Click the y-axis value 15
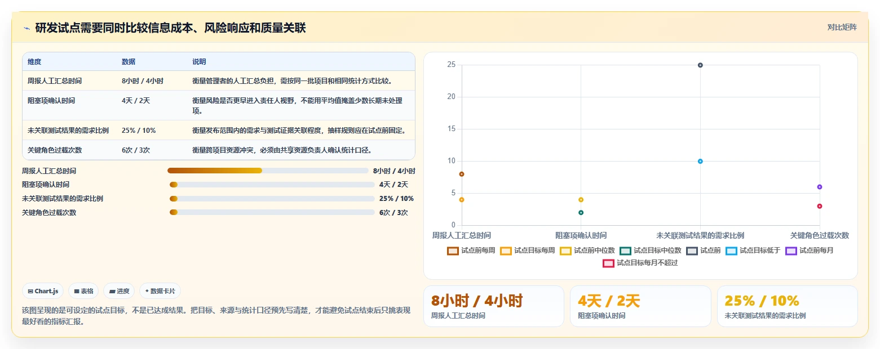 tap(451, 129)
